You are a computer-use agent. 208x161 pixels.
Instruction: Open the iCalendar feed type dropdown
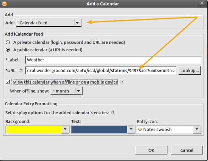49,23
